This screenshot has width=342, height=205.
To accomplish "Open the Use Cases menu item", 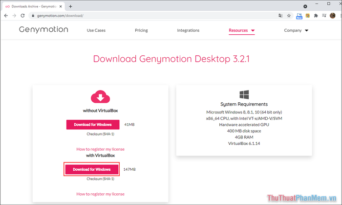I will (x=96, y=30).
